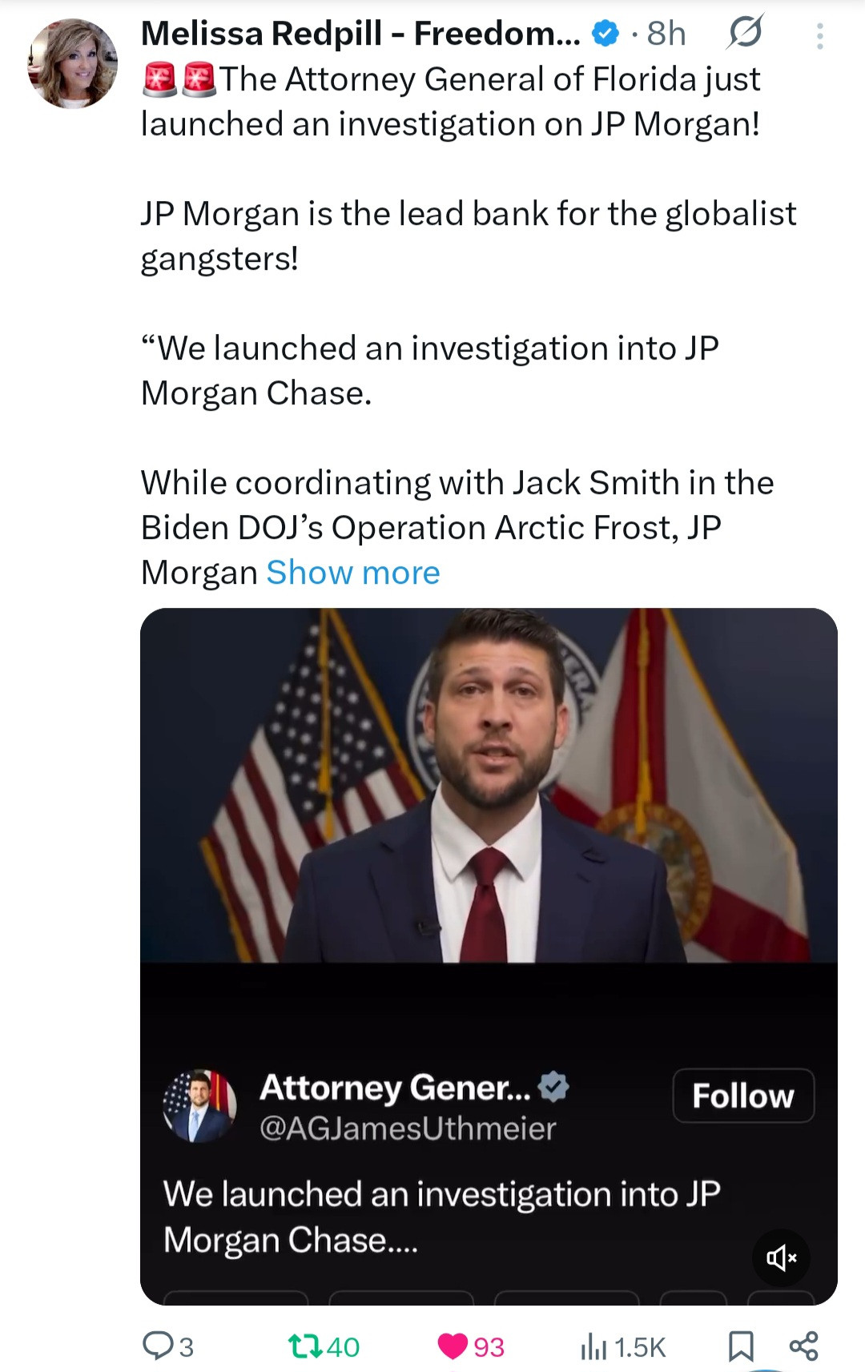Repost using the retweet icon
The image size is (865, 1372).
[305, 1346]
